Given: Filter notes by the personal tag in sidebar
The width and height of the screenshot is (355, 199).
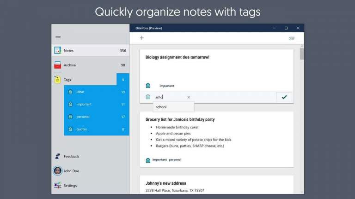Looking at the screenshot, I should 97,117.
